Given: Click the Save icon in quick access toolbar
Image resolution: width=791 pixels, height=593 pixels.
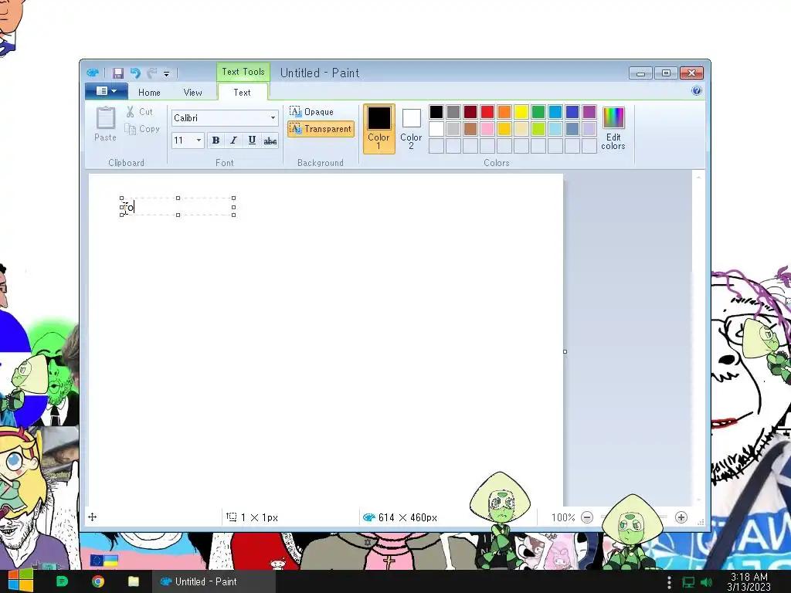Looking at the screenshot, I should pyautogui.click(x=117, y=73).
